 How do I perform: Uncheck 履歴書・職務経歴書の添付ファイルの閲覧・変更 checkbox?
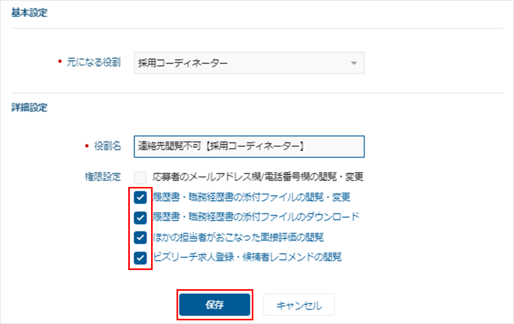tap(140, 197)
